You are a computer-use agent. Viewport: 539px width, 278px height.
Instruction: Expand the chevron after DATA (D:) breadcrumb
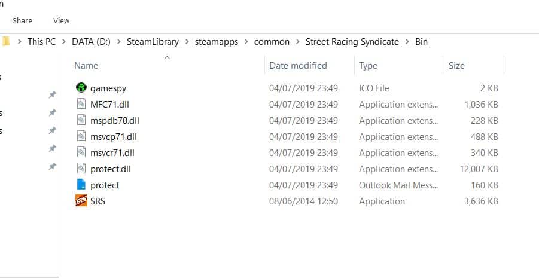(x=119, y=42)
